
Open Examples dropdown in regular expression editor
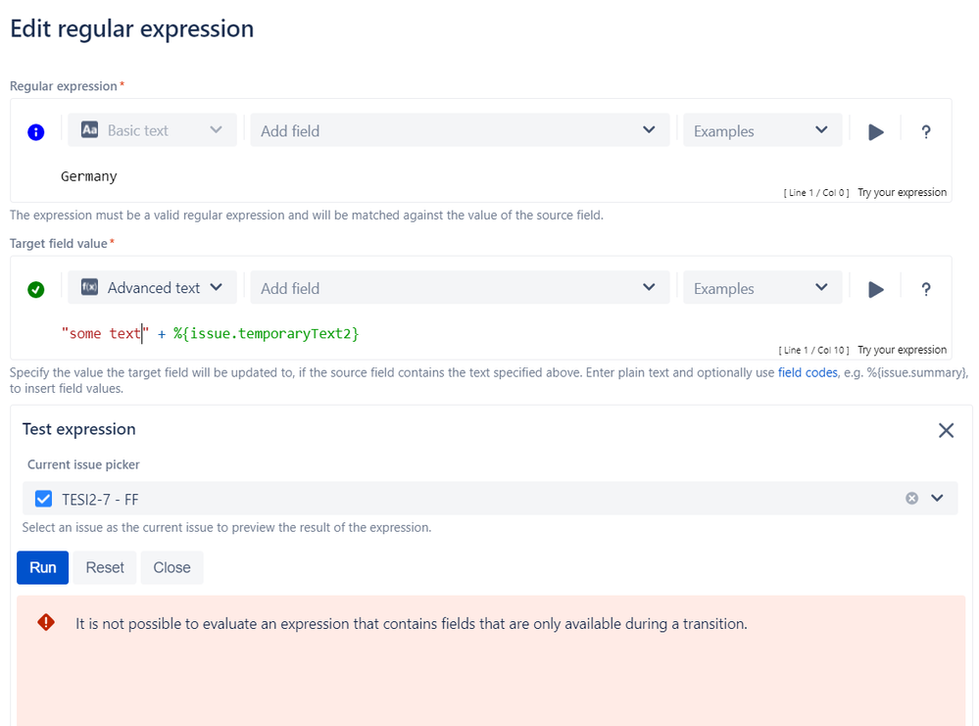click(761, 130)
